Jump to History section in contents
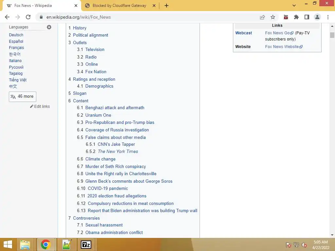 [80, 28]
